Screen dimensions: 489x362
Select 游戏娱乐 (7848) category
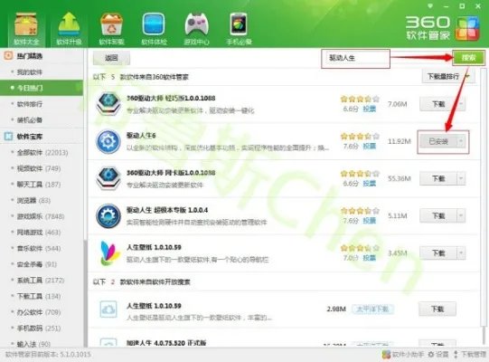[x=42, y=216]
